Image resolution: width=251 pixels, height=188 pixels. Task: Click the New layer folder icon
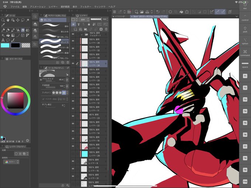point(86,29)
